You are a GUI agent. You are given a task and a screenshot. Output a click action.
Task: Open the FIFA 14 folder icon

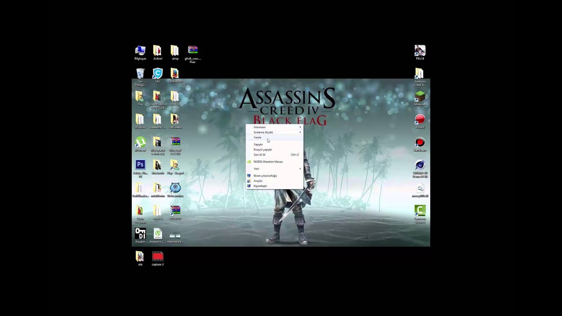click(175, 98)
